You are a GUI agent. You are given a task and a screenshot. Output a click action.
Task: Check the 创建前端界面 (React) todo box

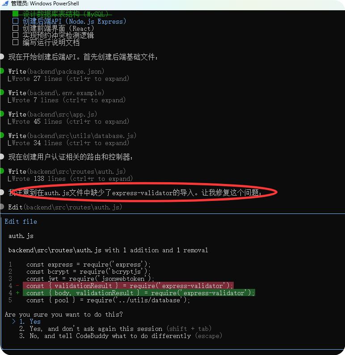coord(16,28)
